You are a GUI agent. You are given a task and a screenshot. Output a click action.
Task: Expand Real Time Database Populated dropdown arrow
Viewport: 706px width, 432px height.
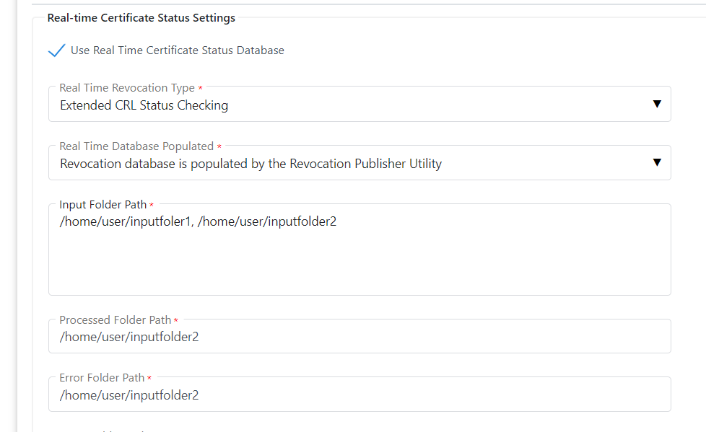(x=656, y=162)
